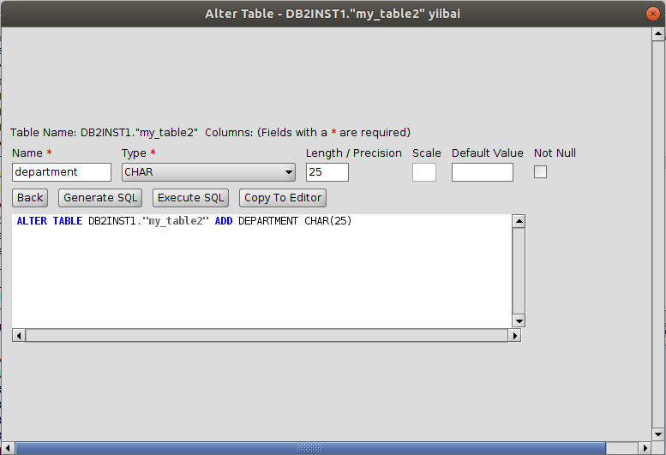The width and height of the screenshot is (666, 455).
Task: Click the window's bottom scrollbar left arrow
Action: (8, 448)
